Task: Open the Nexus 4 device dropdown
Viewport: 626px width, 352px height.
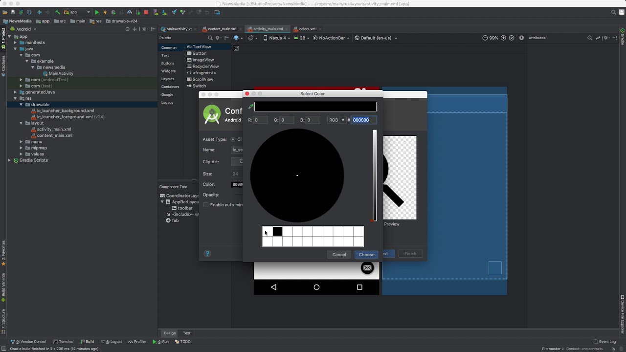Action: pyautogui.click(x=277, y=38)
